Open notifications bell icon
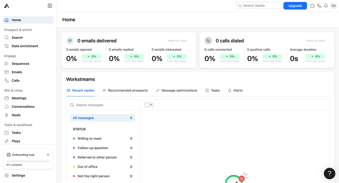The height and width of the screenshot is (183, 339). click(x=326, y=6)
